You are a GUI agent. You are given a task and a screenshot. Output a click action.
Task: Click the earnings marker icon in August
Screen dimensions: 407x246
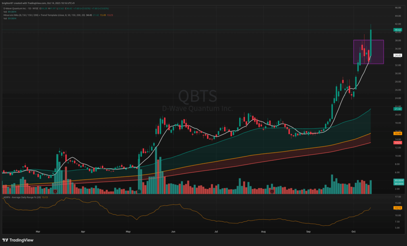pyautogui.click(x=272, y=192)
